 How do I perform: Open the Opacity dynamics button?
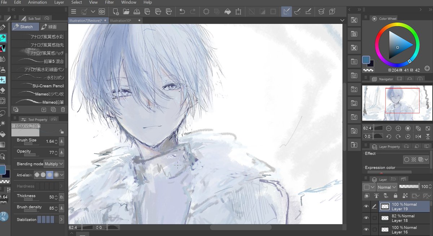(x=61, y=152)
